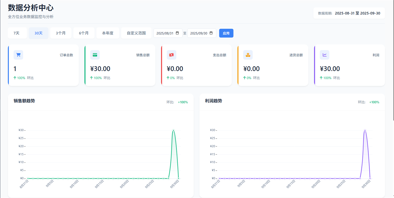
Task: Choose the 本年度 range option
Action: (x=108, y=33)
